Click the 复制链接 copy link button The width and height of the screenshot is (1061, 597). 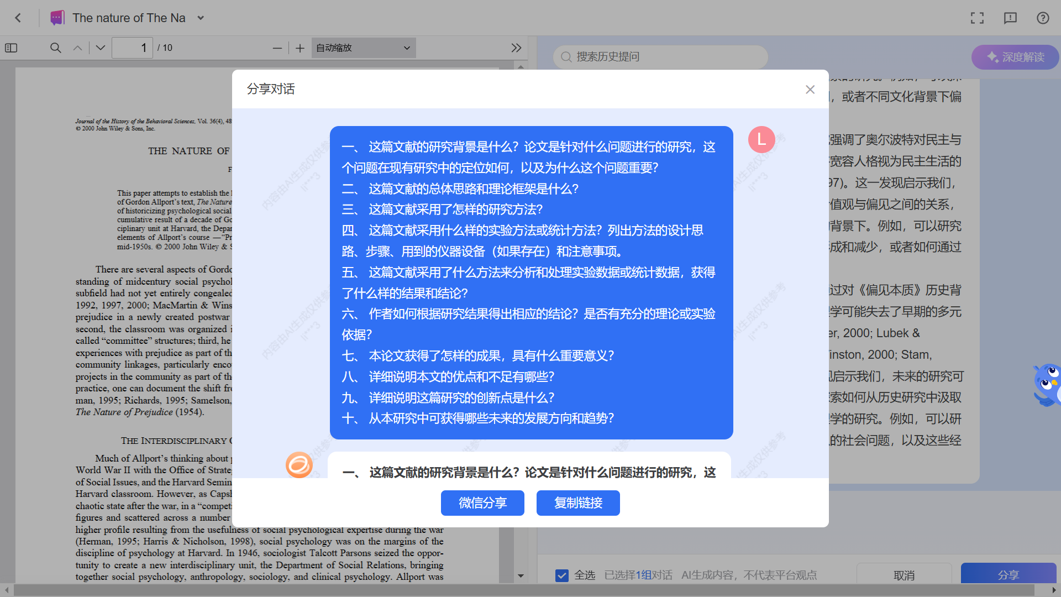click(x=577, y=503)
